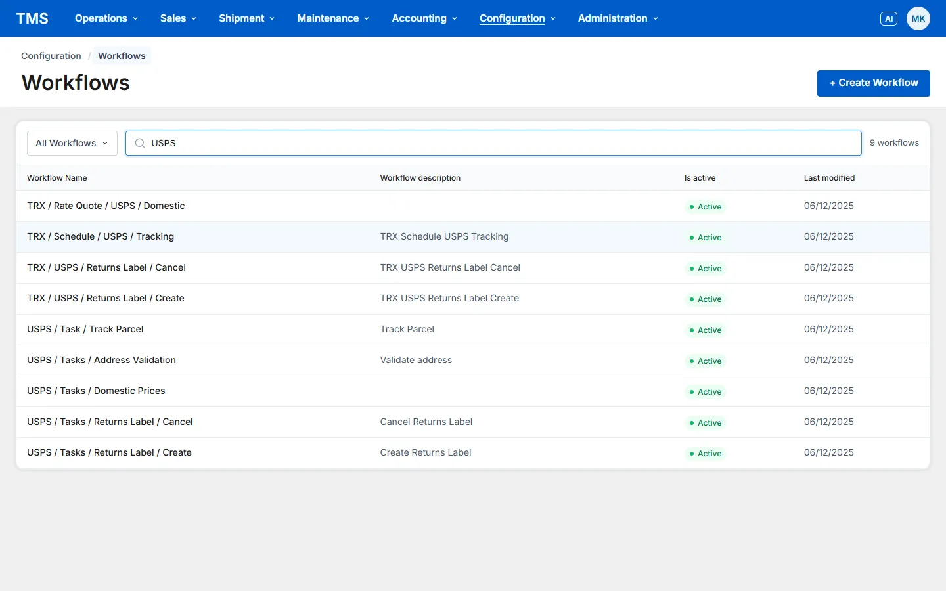Click Active badge for Address Validation row
This screenshot has height=591, width=946.
[x=705, y=361]
